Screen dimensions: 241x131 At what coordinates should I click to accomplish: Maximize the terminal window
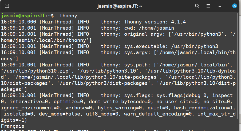[227, 6]
